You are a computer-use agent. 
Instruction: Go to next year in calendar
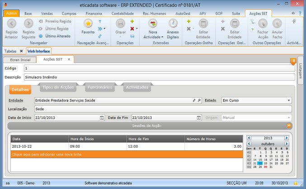point(287,138)
